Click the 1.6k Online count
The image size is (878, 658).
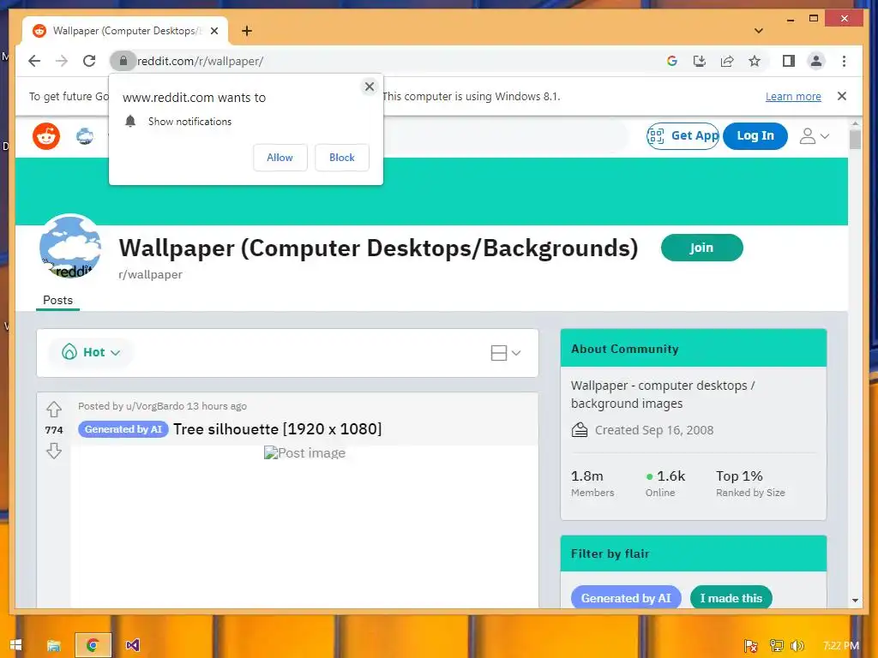[665, 483]
